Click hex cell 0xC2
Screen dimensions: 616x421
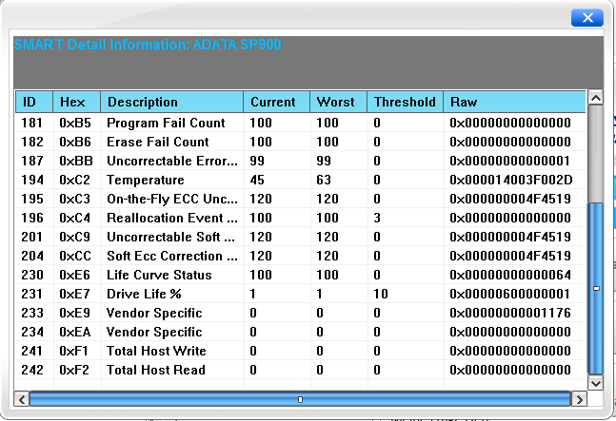[x=74, y=180]
